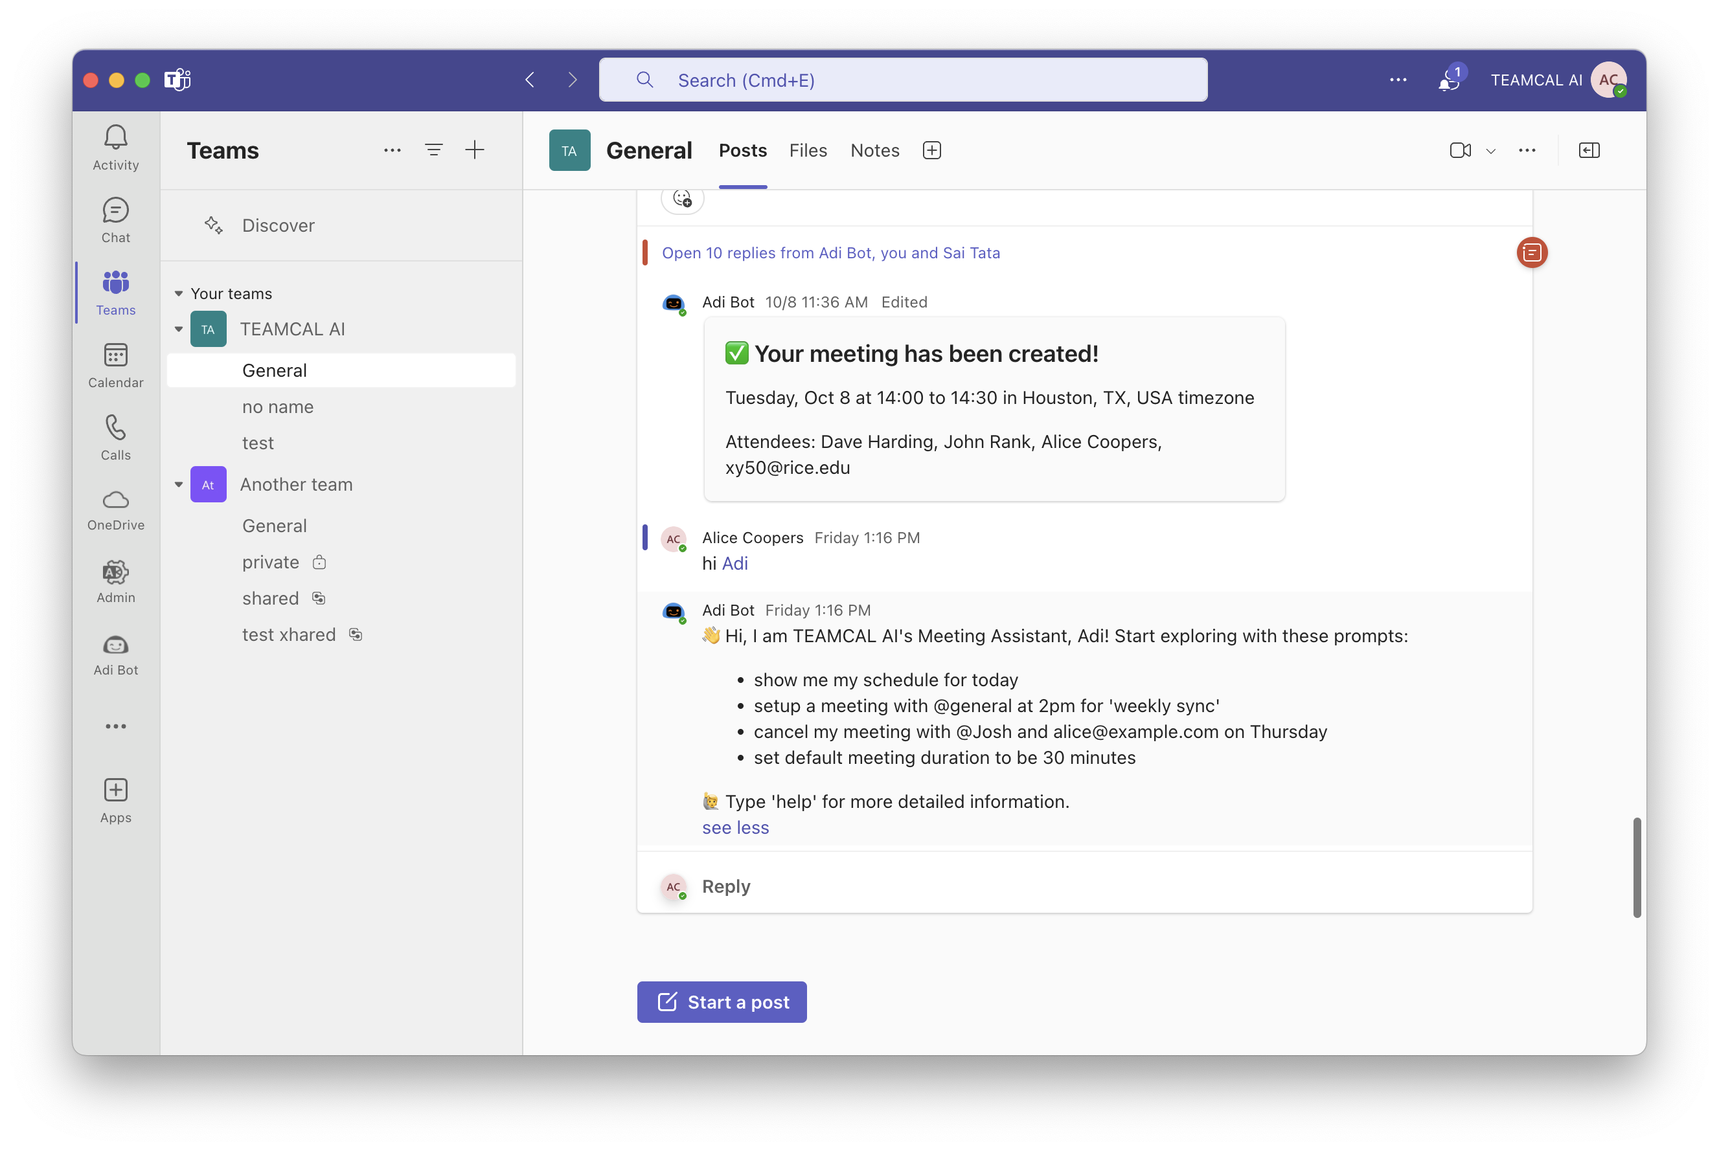The height and width of the screenshot is (1151, 1719).
Task: Click the Start a post button
Action: [721, 1002]
